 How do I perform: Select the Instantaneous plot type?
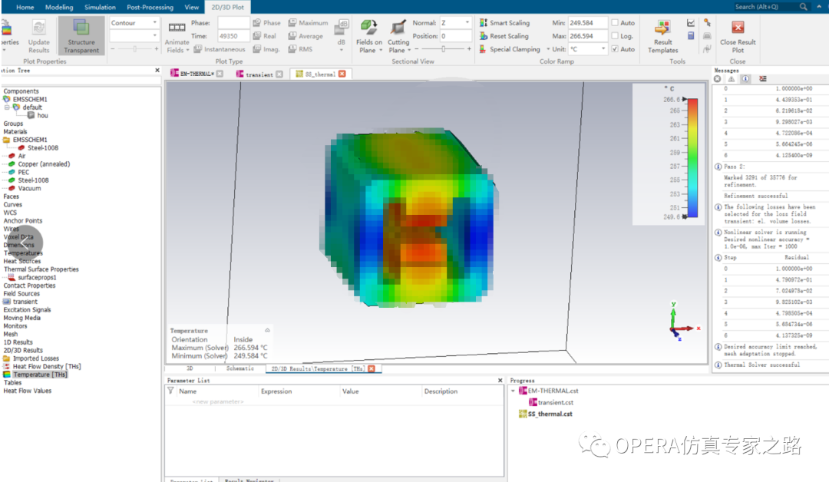point(220,49)
